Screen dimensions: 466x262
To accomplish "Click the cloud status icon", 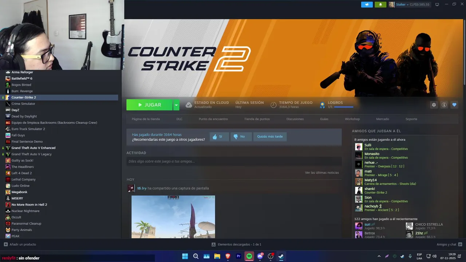I will pos(189,105).
